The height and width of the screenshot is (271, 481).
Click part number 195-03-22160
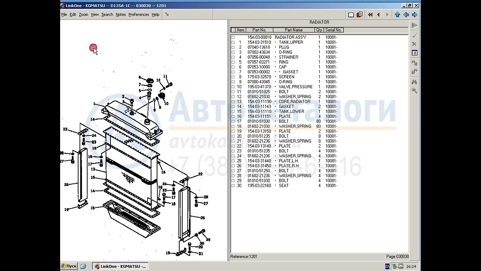(259, 186)
